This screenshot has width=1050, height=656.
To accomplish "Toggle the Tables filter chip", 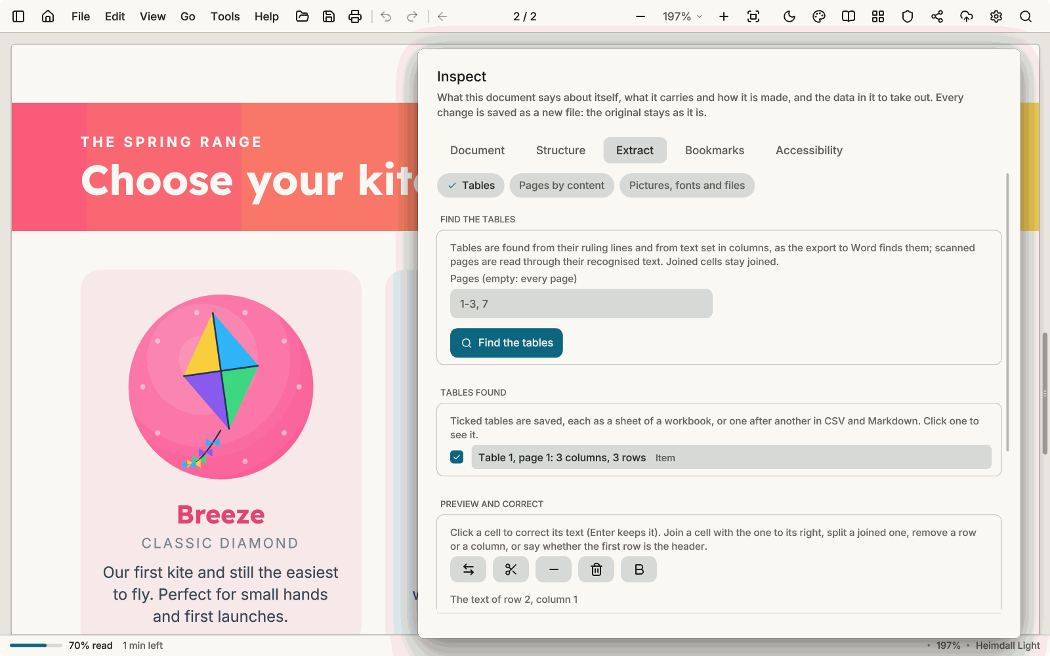I will tap(471, 186).
